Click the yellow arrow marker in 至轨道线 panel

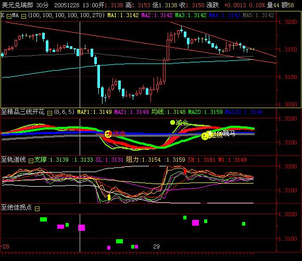coord(109,197)
